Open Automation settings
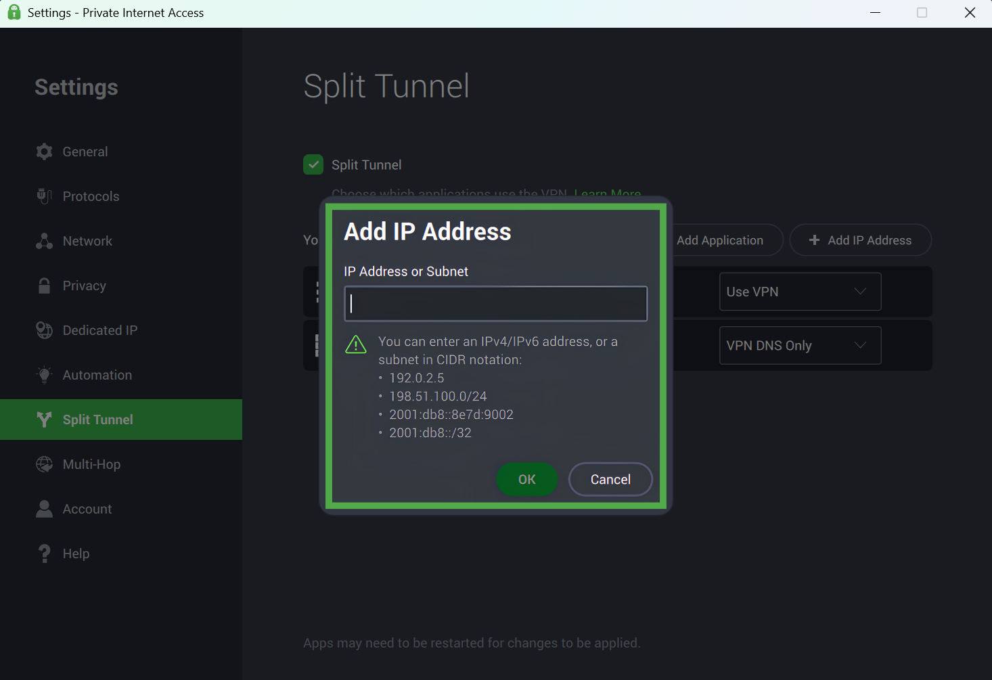This screenshot has width=992, height=680. [121, 375]
